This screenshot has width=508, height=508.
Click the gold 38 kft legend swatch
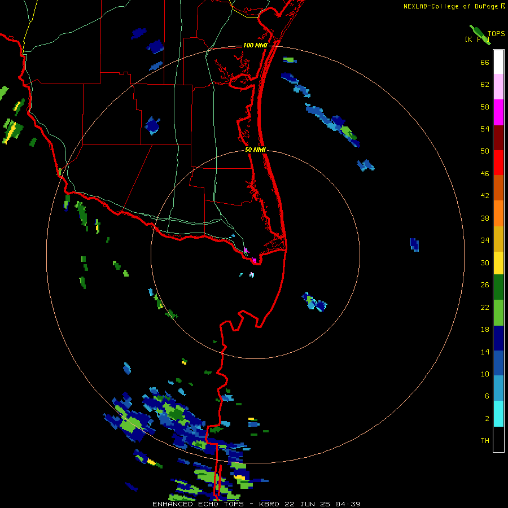tap(498, 238)
